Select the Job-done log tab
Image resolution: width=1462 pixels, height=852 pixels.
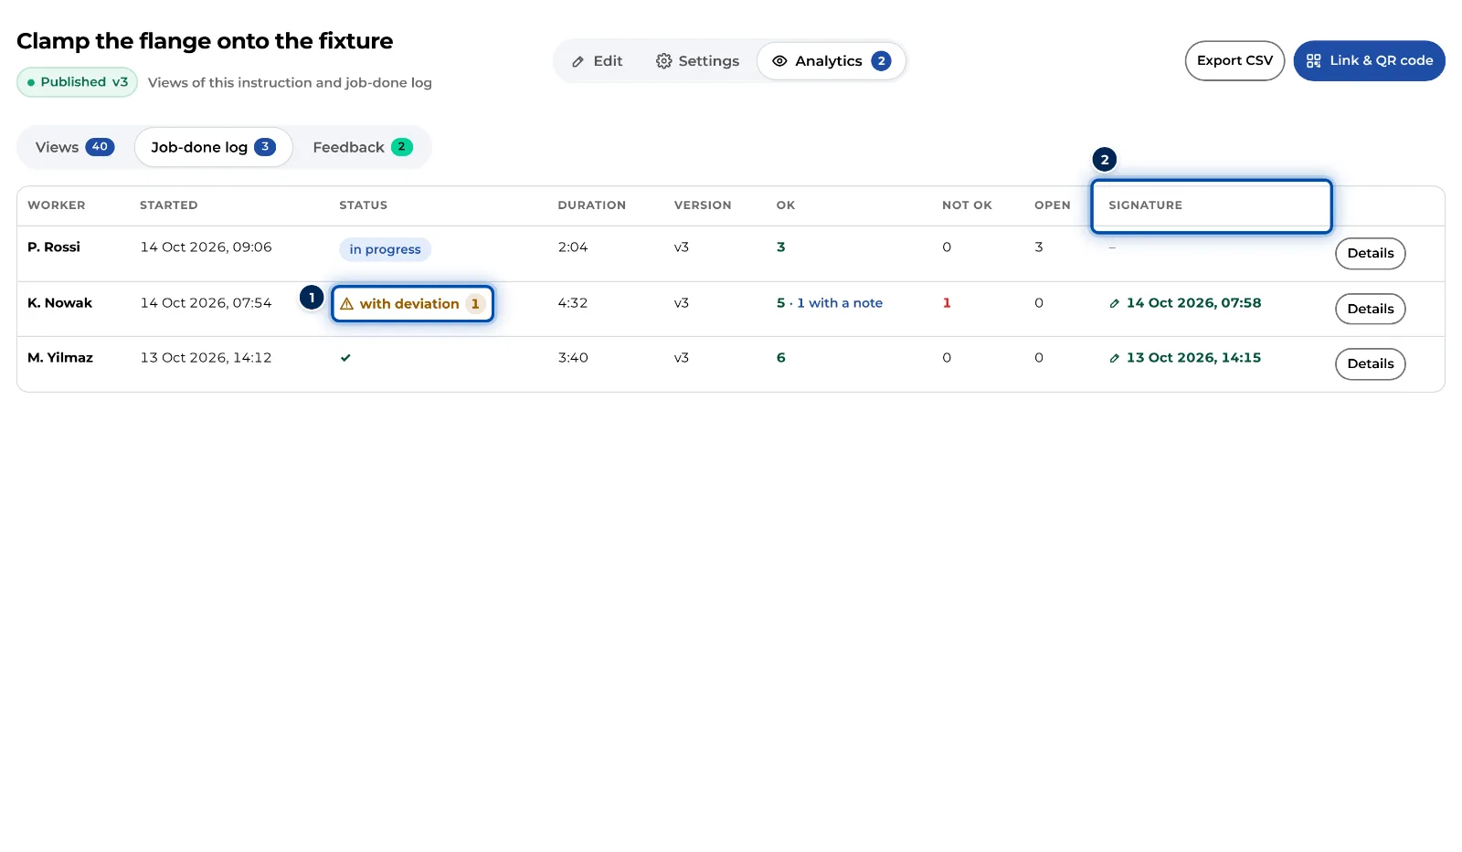213,147
